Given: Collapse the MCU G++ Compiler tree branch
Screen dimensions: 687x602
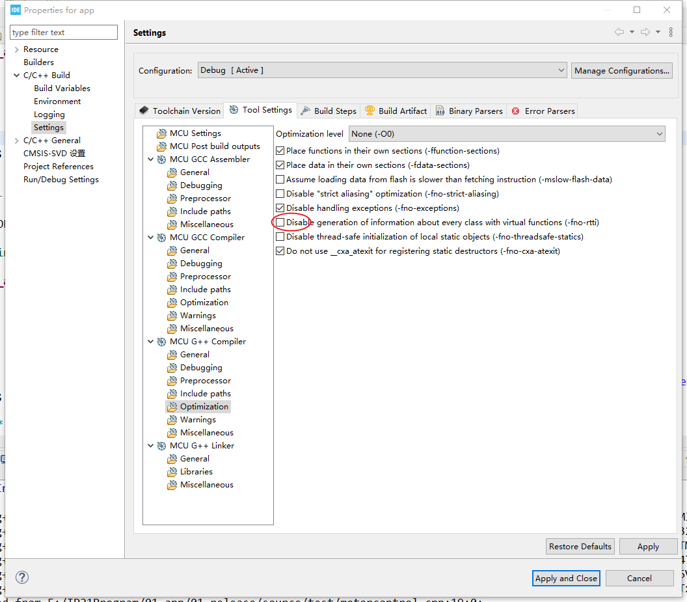Looking at the screenshot, I should [151, 341].
